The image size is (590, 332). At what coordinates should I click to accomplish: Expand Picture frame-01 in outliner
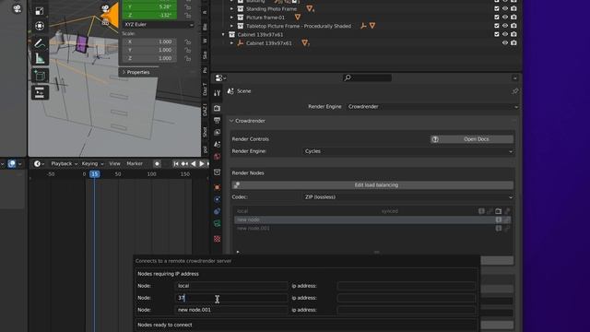(231, 18)
